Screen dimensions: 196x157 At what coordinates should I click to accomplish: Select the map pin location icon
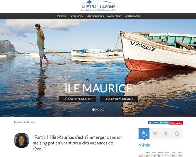166,134
